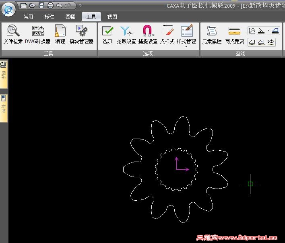Switch to the 标注 ribbon tab
285x243 pixels.
click(49, 17)
